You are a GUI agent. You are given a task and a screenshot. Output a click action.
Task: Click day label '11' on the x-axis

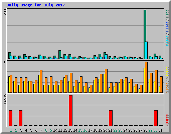pos(60,130)
